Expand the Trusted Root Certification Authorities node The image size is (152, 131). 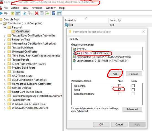coord(5,36)
